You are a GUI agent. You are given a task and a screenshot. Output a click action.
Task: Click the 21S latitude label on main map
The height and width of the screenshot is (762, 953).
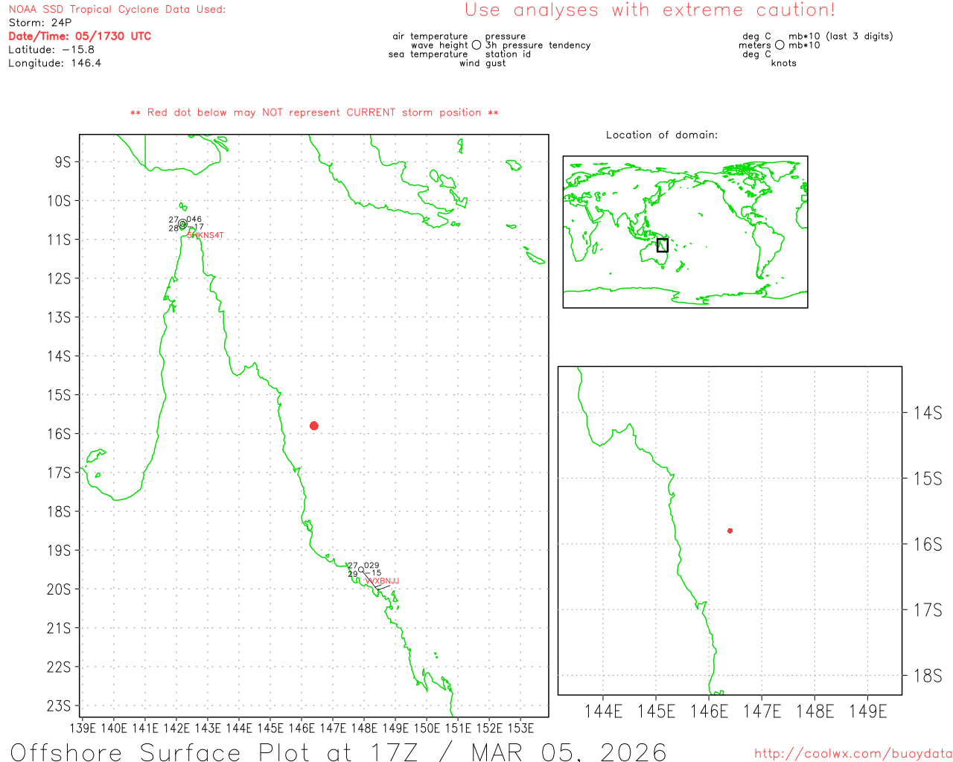59,628
